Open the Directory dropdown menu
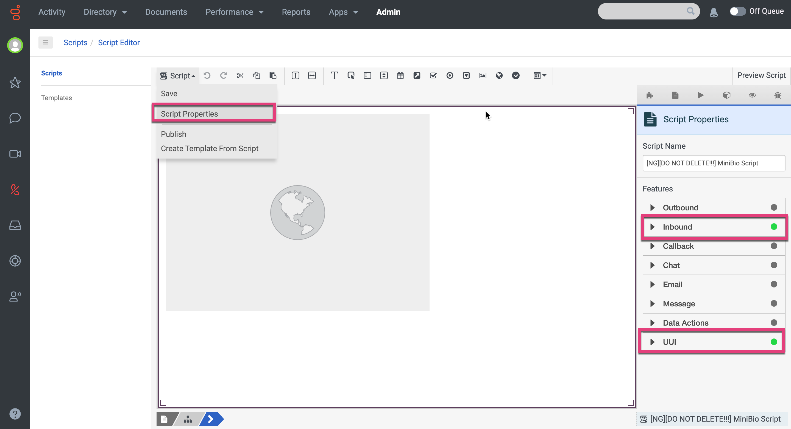791x429 pixels. pyautogui.click(x=105, y=12)
